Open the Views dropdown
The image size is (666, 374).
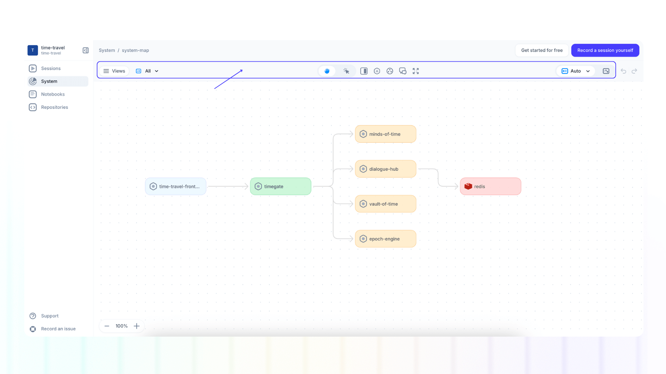coord(114,71)
